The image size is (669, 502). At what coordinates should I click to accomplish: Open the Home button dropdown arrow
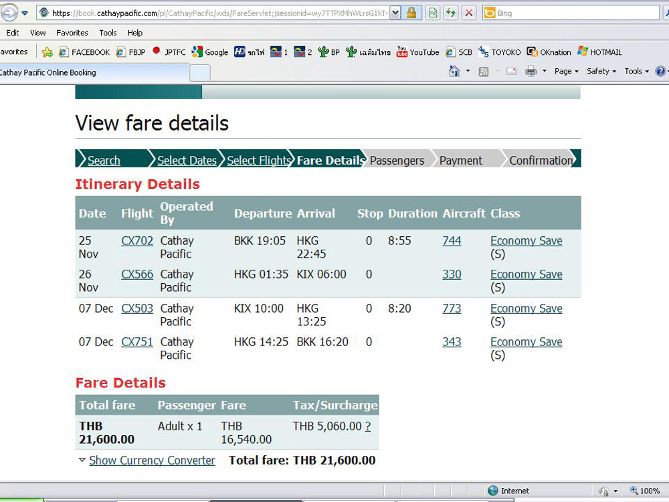(468, 72)
